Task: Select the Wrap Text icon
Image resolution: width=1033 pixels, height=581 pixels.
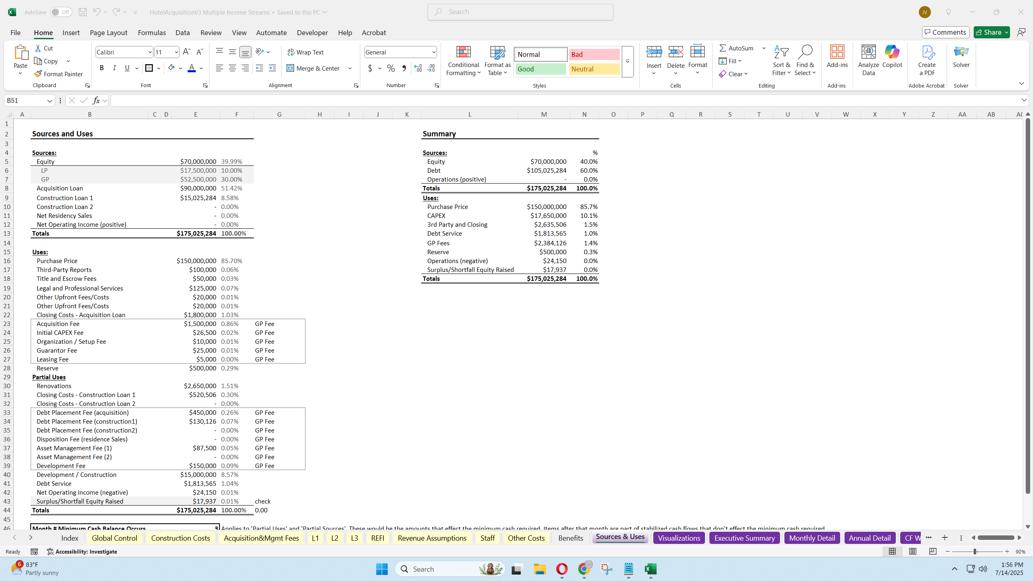Action: 291,52
